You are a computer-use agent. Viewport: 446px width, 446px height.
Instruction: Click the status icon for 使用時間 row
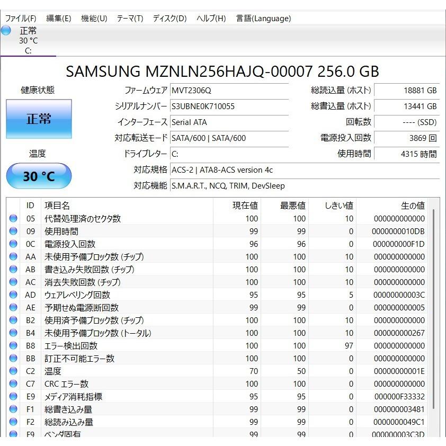coord(13,231)
